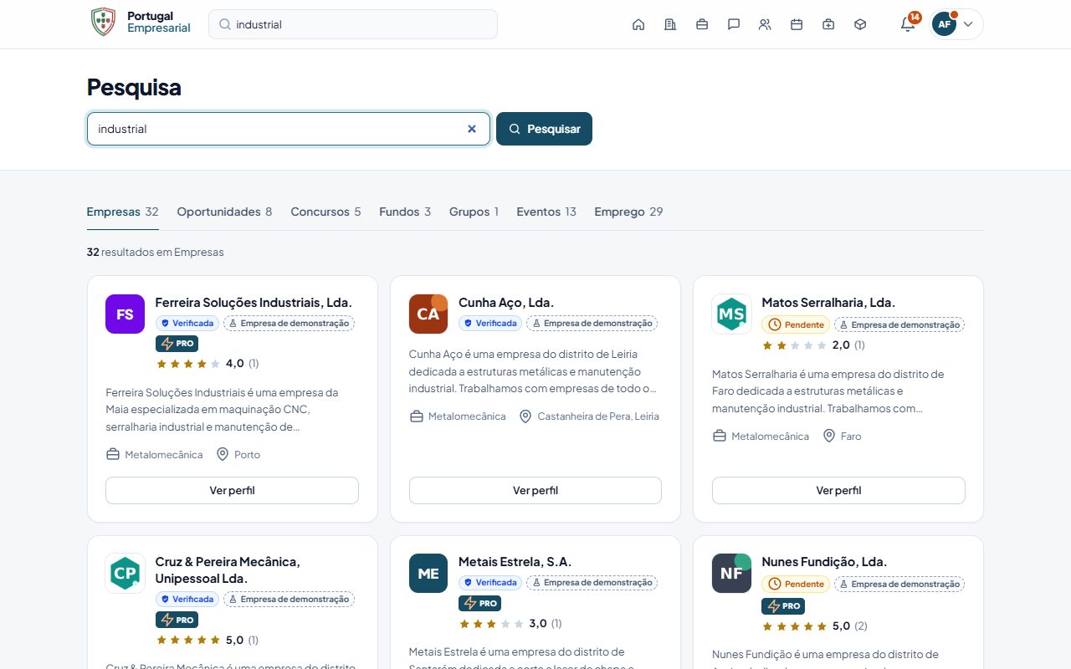Switch to the Grupos 1 tab

coord(474,212)
